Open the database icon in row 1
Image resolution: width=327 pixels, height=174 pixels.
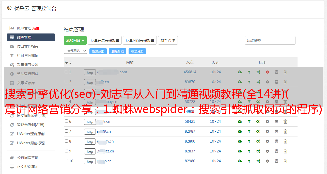click(x=276, y=72)
